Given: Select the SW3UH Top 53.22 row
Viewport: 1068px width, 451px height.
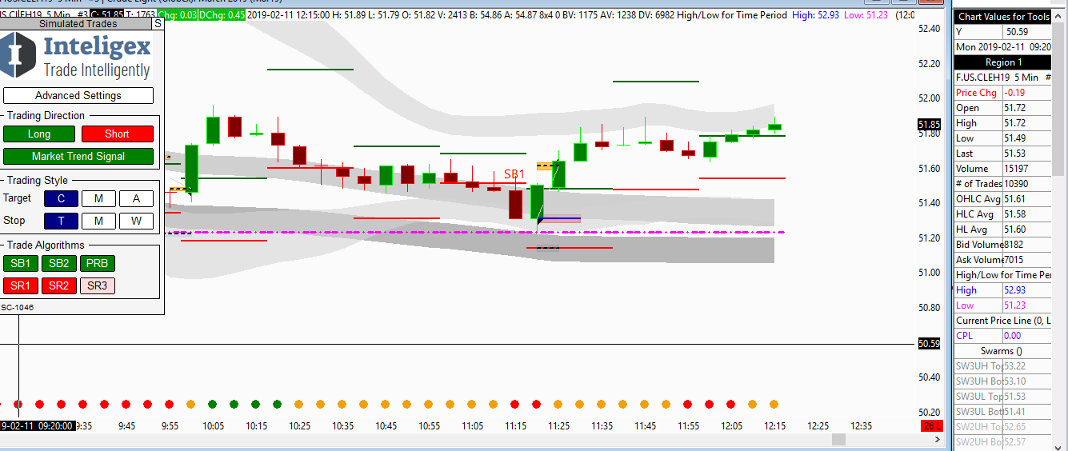Looking at the screenshot, I should (x=1002, y=366).
